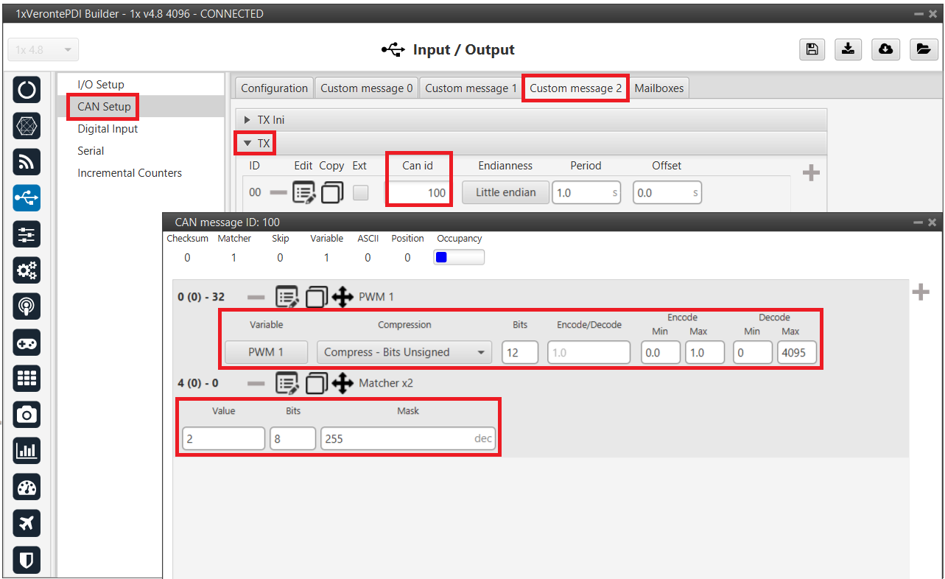Toggle the Ext checkbox for message 00
The height and width of the screenshot is (579, 945).
(x=360, y=193)
